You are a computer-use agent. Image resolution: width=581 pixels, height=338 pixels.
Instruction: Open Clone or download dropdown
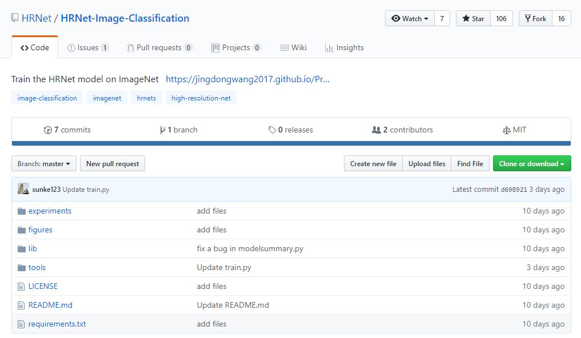tap(531, 164)
